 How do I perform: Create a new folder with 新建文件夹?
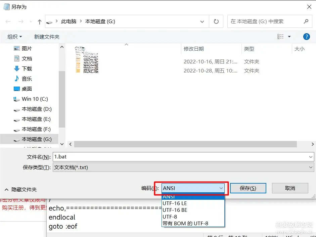47,36
